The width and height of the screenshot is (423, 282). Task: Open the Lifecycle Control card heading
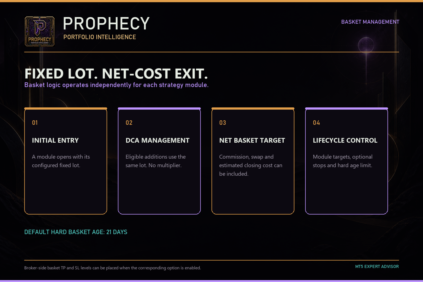pos(345,140)
